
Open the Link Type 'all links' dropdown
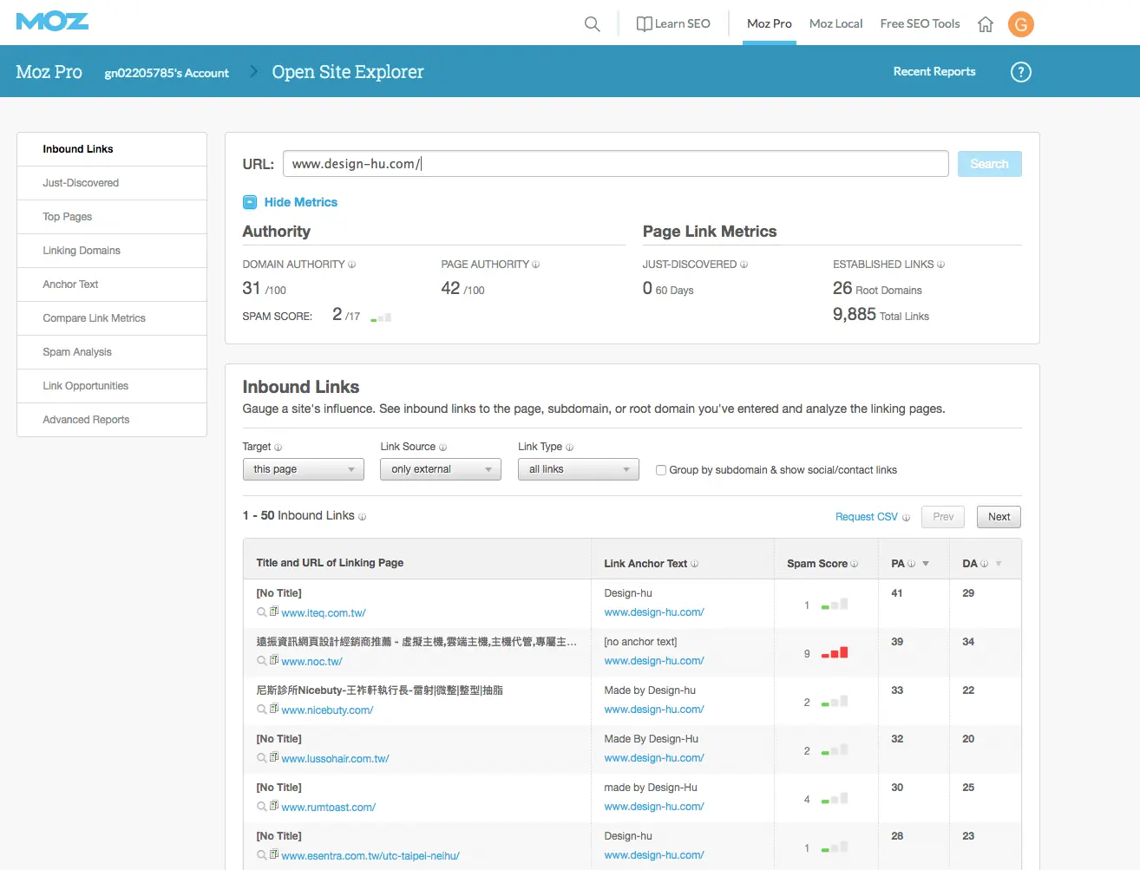pyautogui.click(x=579, y=469)
